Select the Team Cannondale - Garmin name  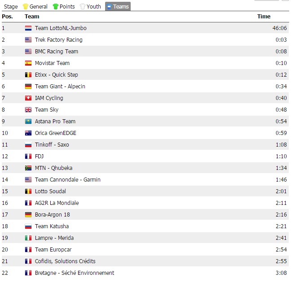[67, 180]
